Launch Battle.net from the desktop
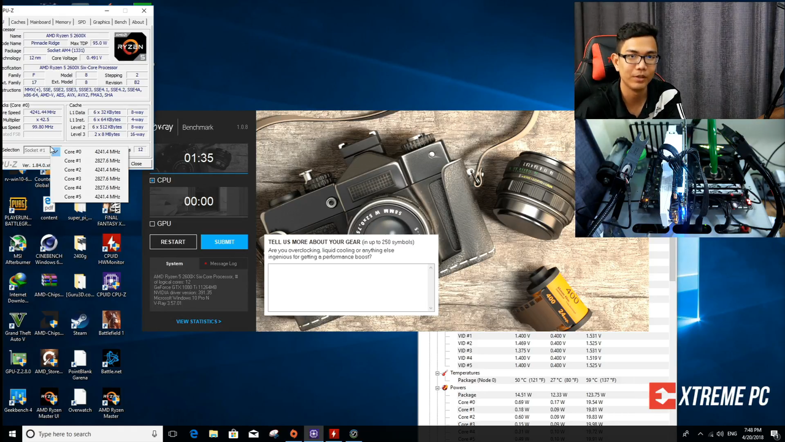 (x=111, y=362)
